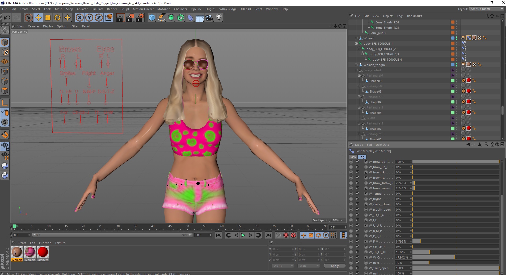Screen dimensions: 506x275
Task: Collapse the Woman_tongue object
Action: (x=356, y=65)
